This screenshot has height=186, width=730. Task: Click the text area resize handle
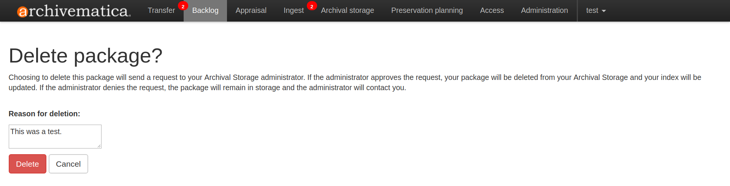[x=99, y=146]
